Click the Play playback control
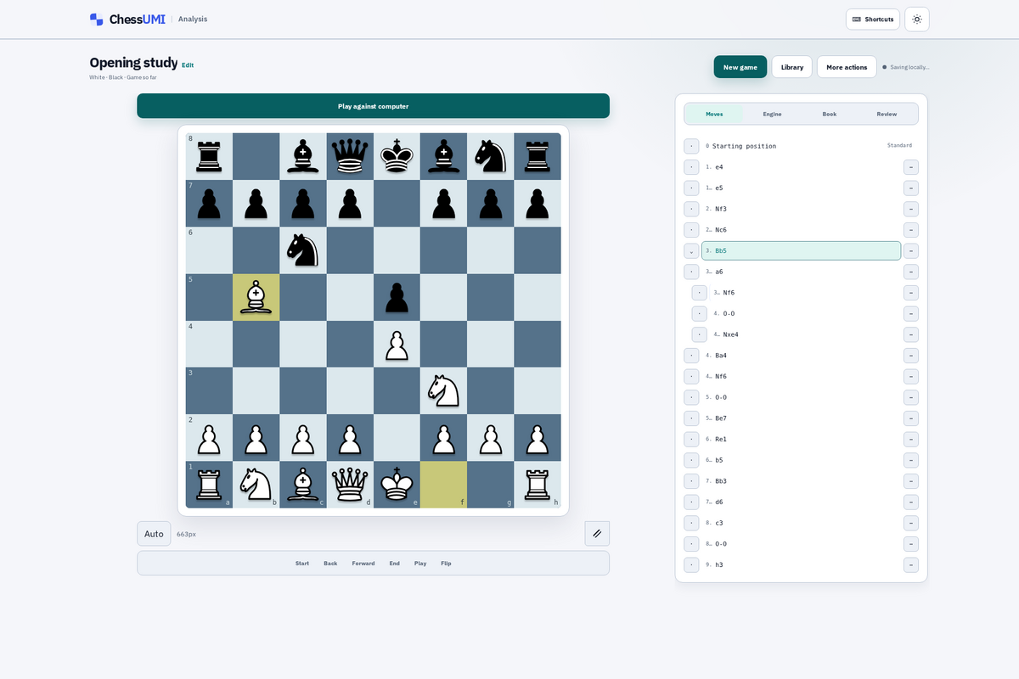The width and height of the screenshot is (1019, 679). [x=420, y=564]
